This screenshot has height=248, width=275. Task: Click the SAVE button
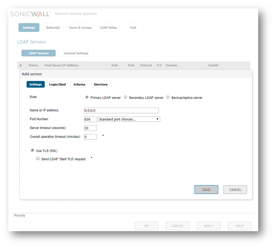206,190
